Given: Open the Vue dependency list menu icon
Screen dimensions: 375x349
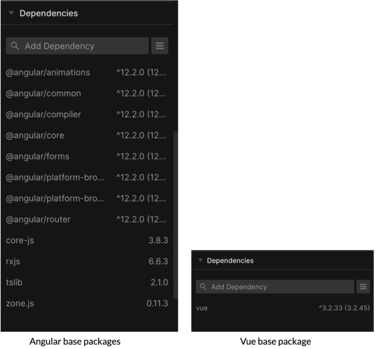Looking at the screenshot, I should coord(363,287).
